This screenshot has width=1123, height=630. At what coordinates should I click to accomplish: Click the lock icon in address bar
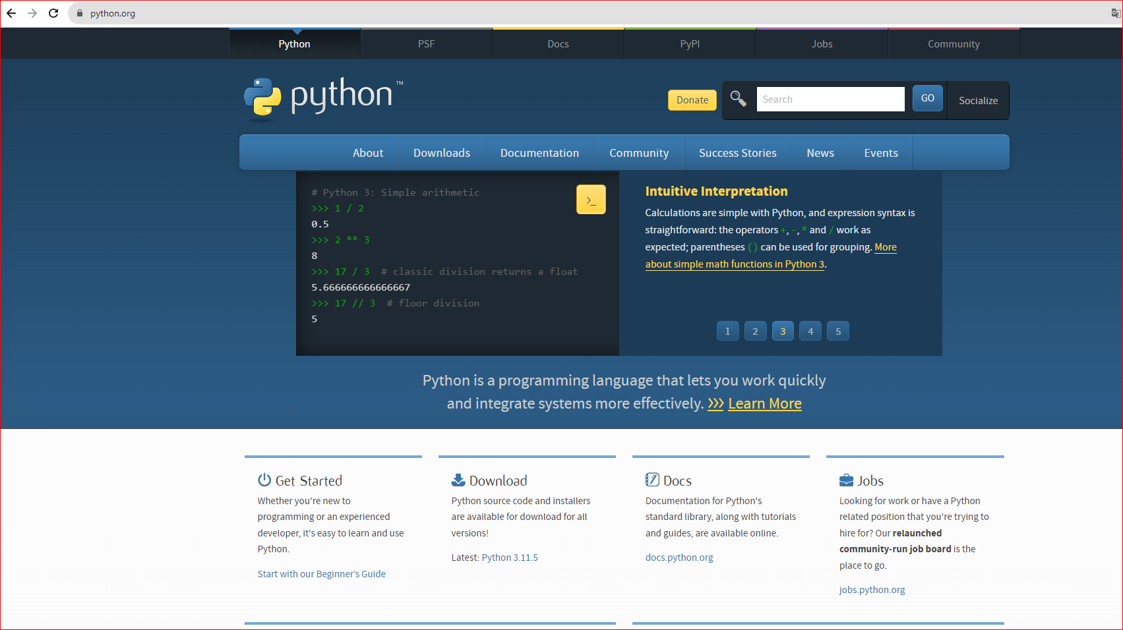pos(80,13)
